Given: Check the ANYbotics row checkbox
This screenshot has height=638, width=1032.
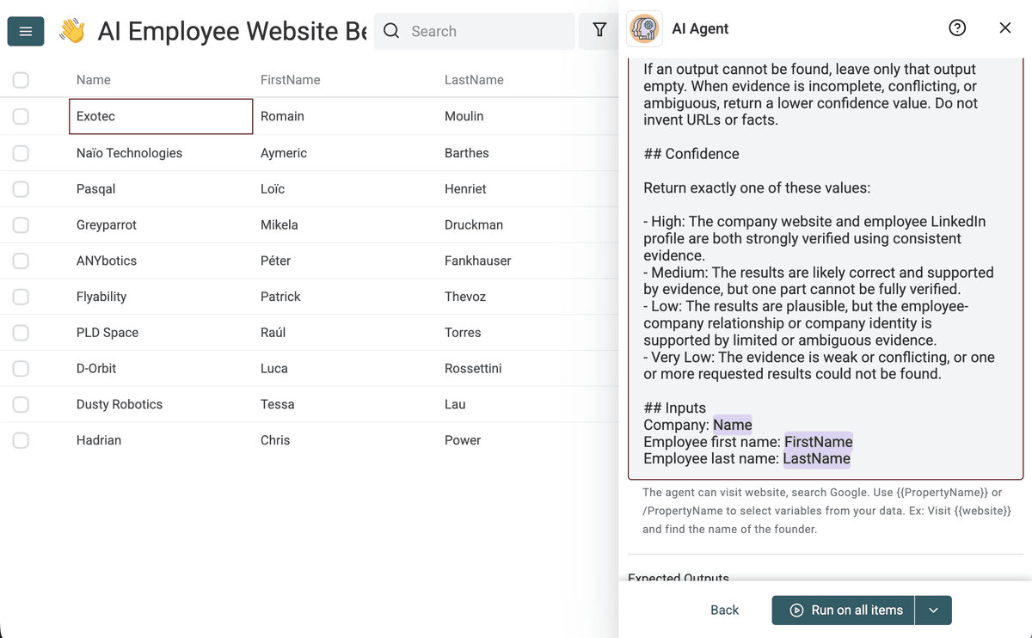Looking at the screenshot, I should click(21, 261).
